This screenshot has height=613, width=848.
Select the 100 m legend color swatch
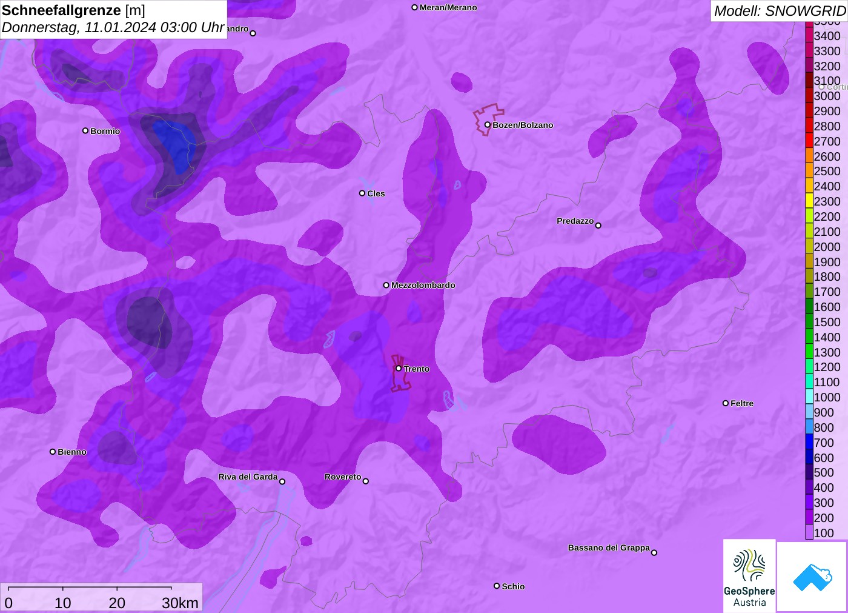coord(809,532)
